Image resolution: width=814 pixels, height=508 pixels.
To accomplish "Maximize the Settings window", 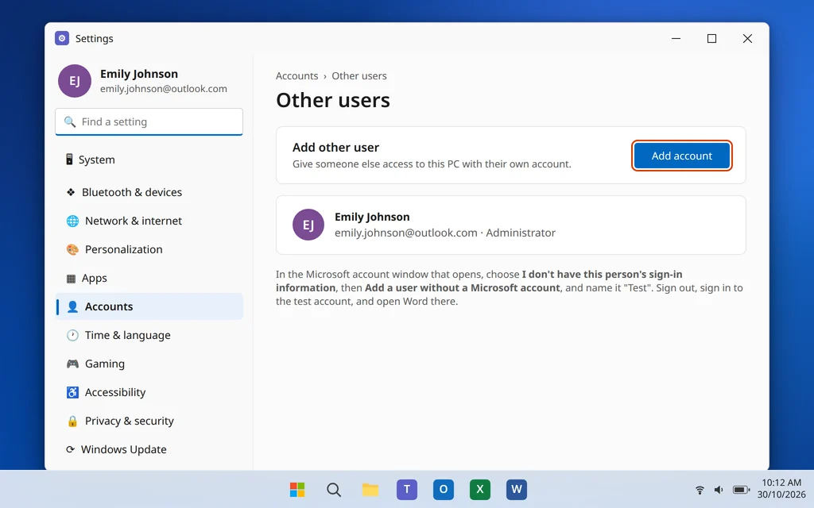I will click(711, 38).
